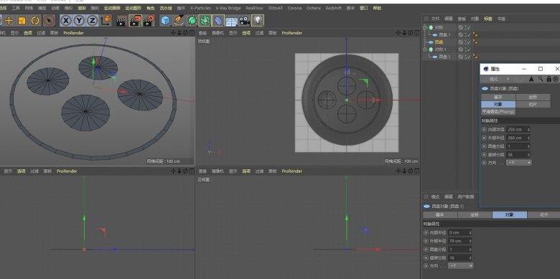
Task: Open 用户数据 menu in the docked panel
Action: pyautogui.click(x=466, y=197)
